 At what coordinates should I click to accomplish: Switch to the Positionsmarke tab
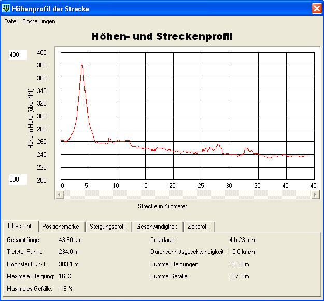(x=61, y=227)
